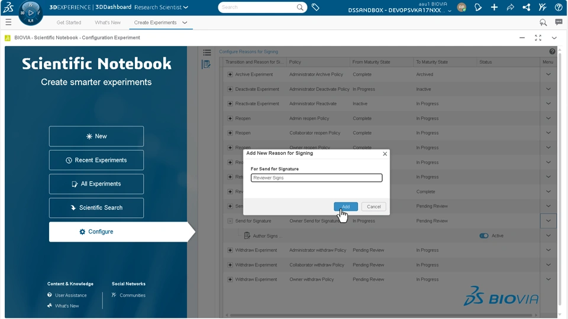This screenshot has height=319, width=568.
Task: Click the horizontal scrollbar of the table
Action: [x=381, y=315]
